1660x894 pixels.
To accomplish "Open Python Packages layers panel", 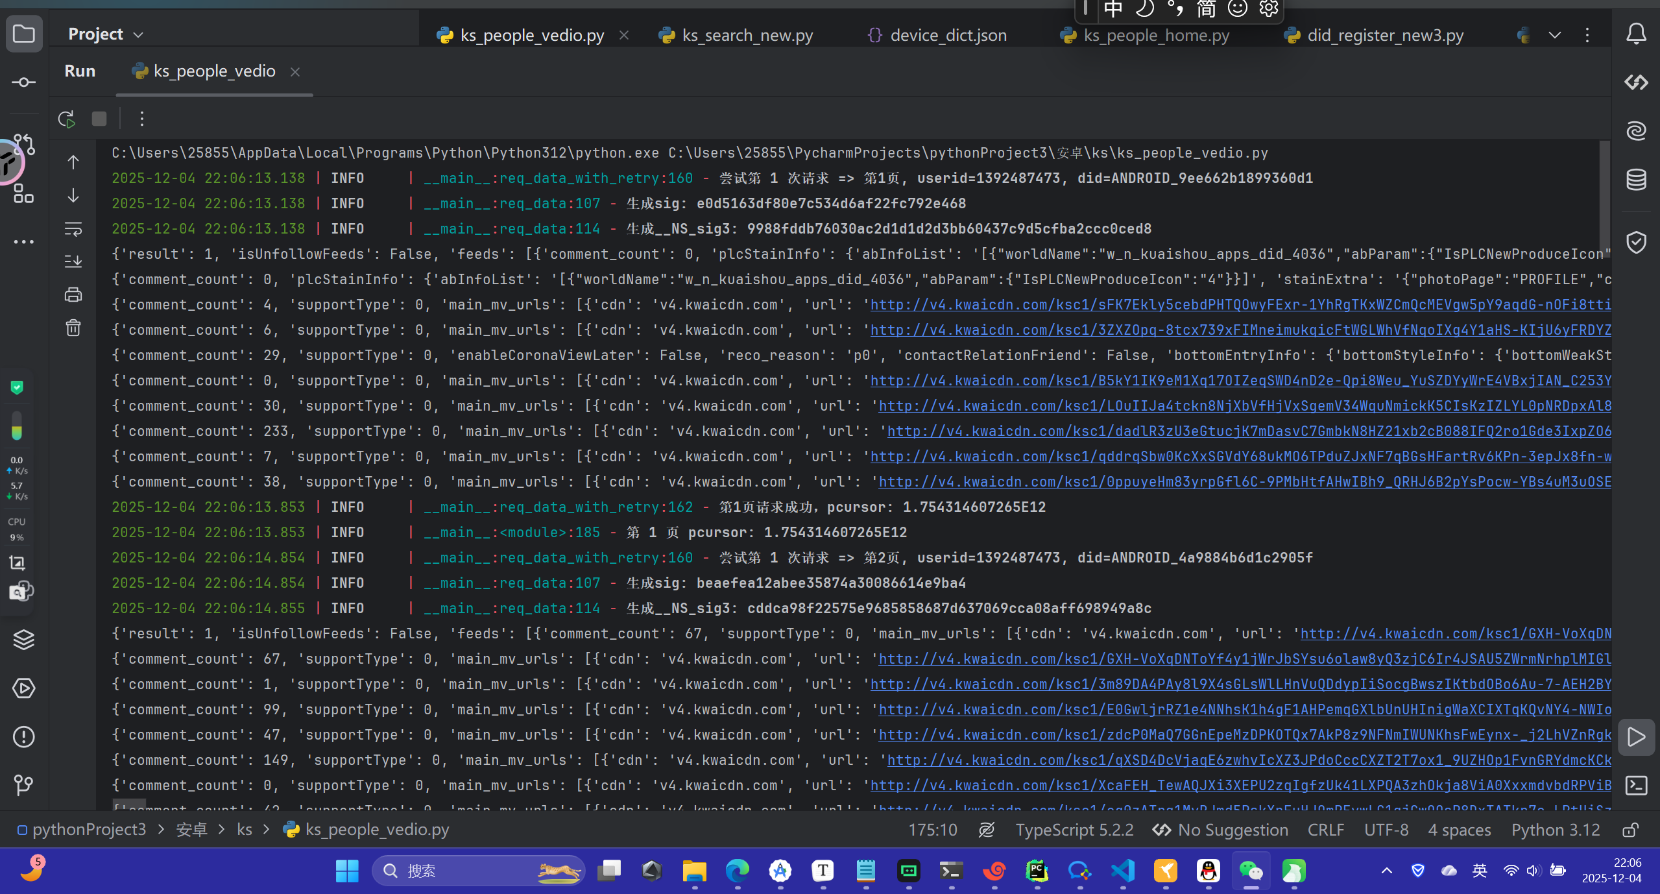I will pyautogui.click(x=24, y=640).
